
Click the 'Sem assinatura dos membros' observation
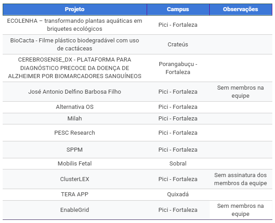click(x=240, y=179)
